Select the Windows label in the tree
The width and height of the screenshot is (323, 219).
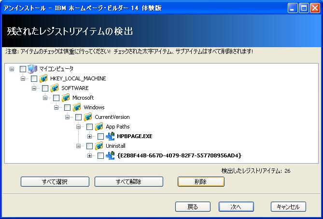coord(94,107)
